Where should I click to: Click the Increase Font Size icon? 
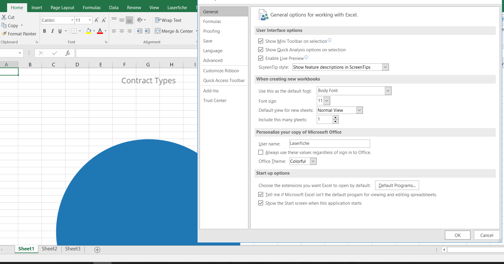click(x=96, y=20)
